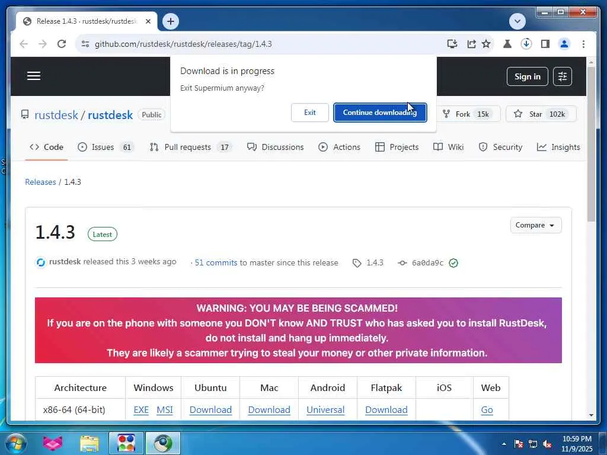Open the browser three-dot menu
Image resolution: width=607 pixels, height=455 pixels.
click(583, 44)
